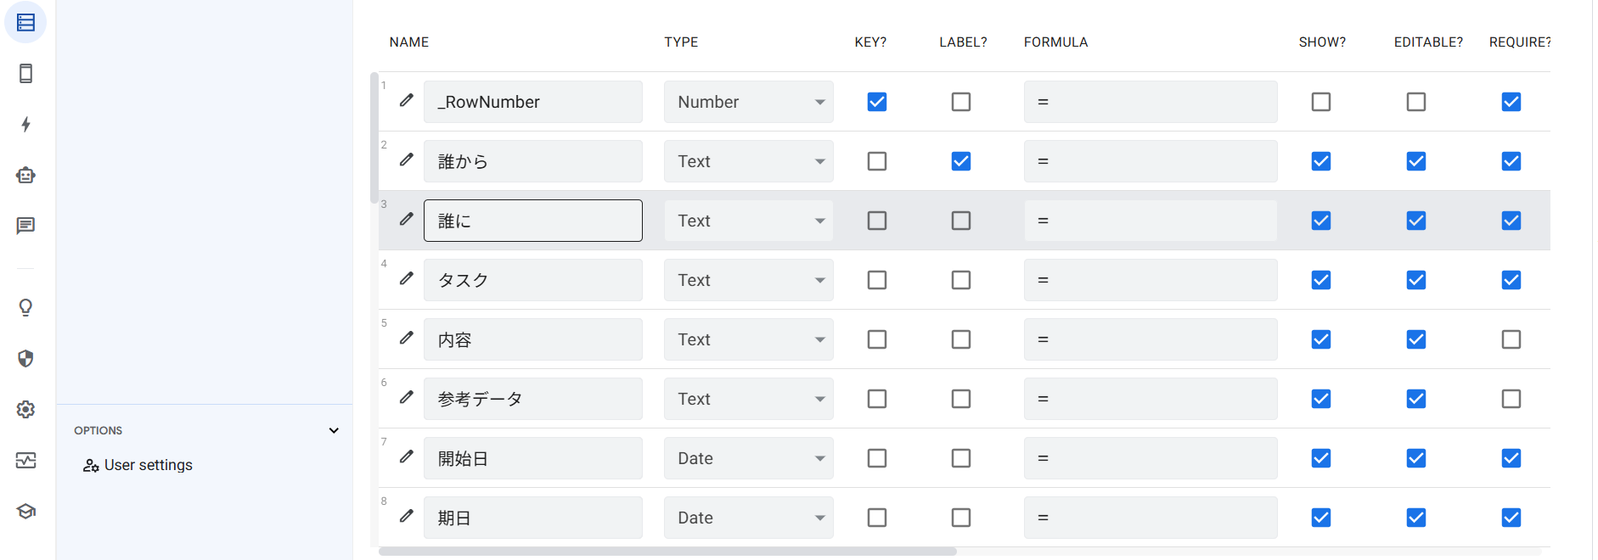Click the FORMULA column header

tap(1055, 42)
